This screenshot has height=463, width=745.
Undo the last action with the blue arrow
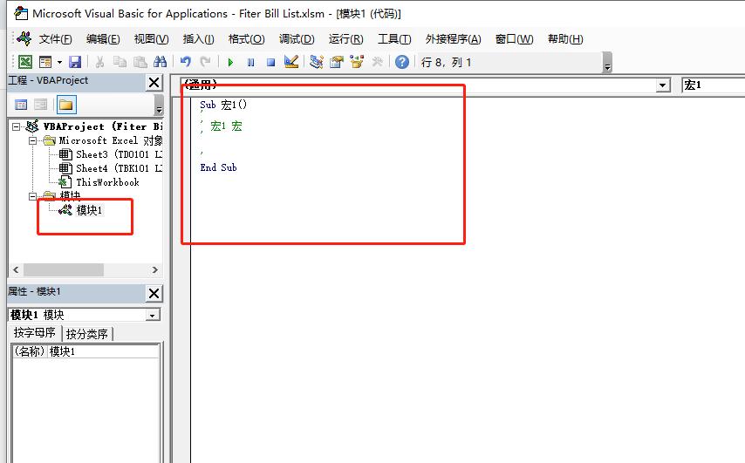(x=185, y=62)
